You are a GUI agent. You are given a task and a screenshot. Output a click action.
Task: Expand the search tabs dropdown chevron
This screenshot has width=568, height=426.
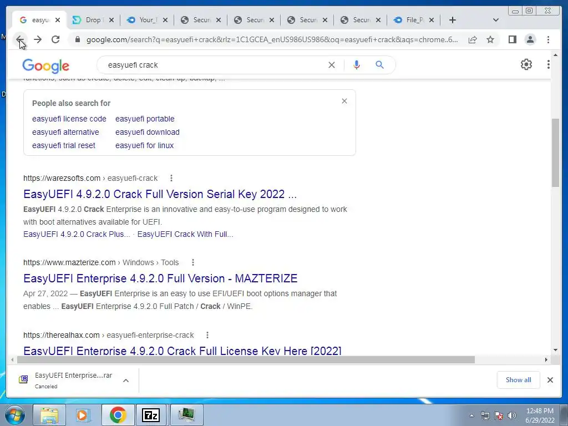[495, 20]
